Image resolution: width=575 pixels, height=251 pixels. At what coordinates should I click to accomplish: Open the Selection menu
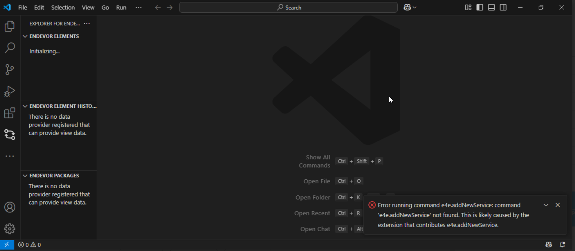tap(63, 8)
